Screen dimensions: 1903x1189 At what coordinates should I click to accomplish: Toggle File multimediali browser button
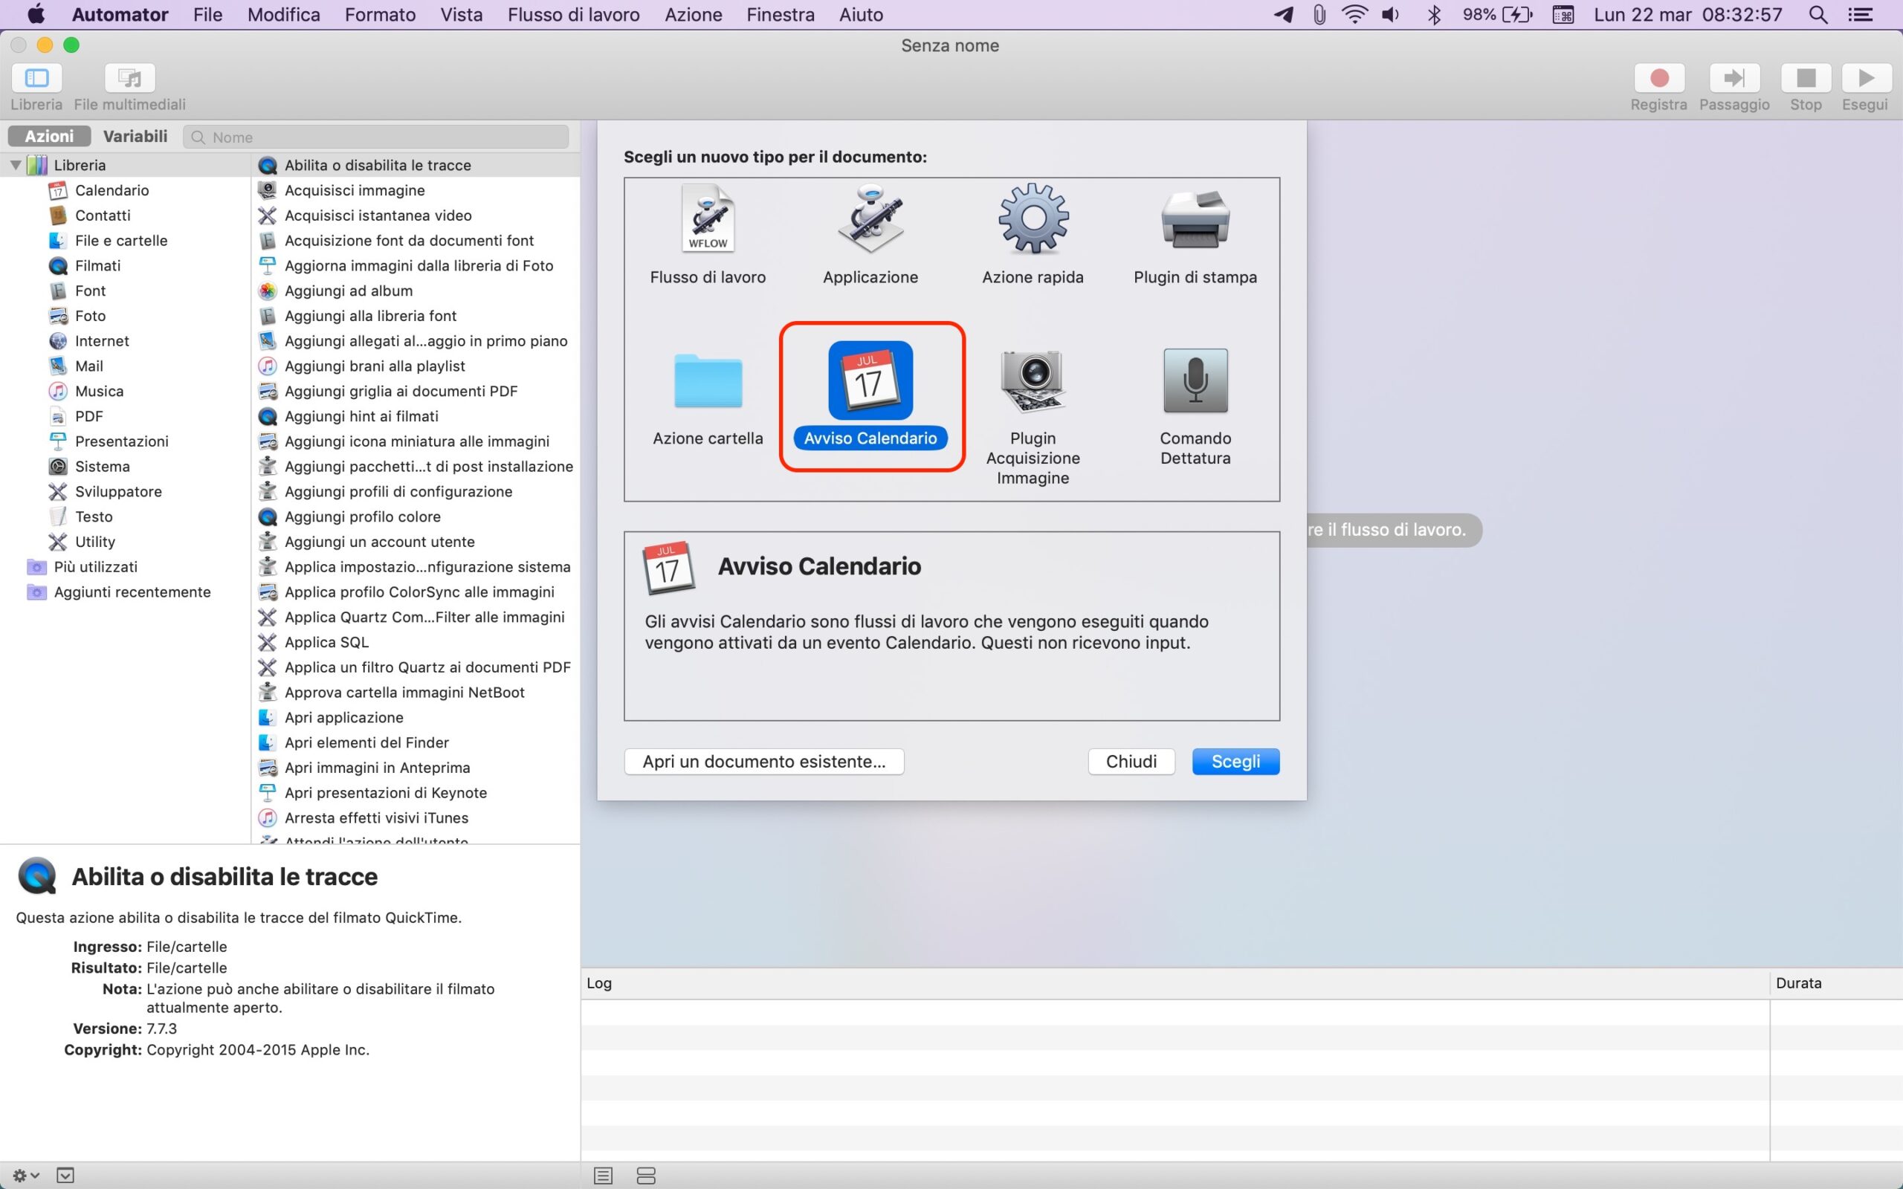(x=130, y=79)
